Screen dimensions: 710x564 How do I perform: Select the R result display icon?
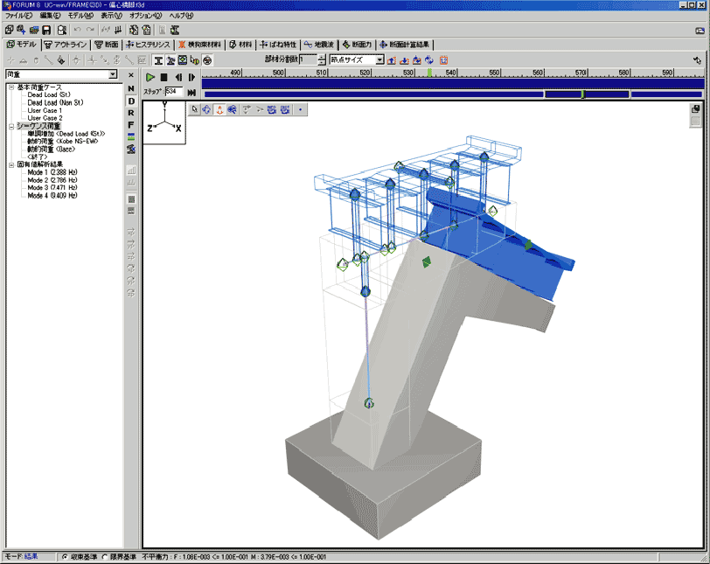point(131,113)
